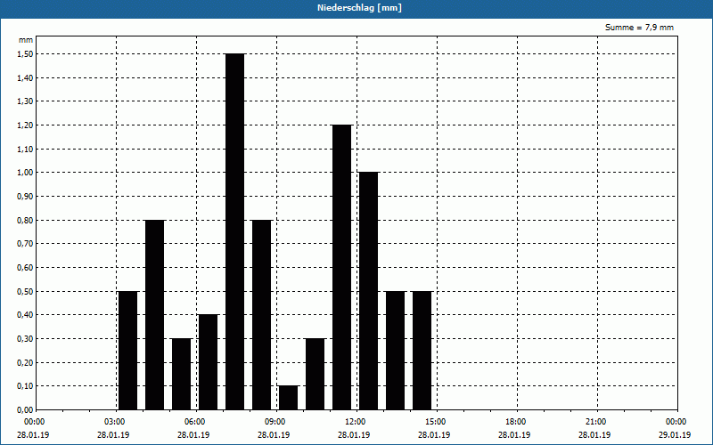The image size is (713, 445).
Task: Select the 1,10 y-axis label
Action: coord(25,149)
